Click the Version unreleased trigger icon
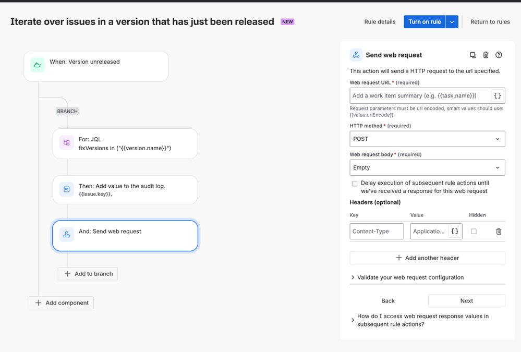Screen dimensions: 521x352 click(38, 65)
